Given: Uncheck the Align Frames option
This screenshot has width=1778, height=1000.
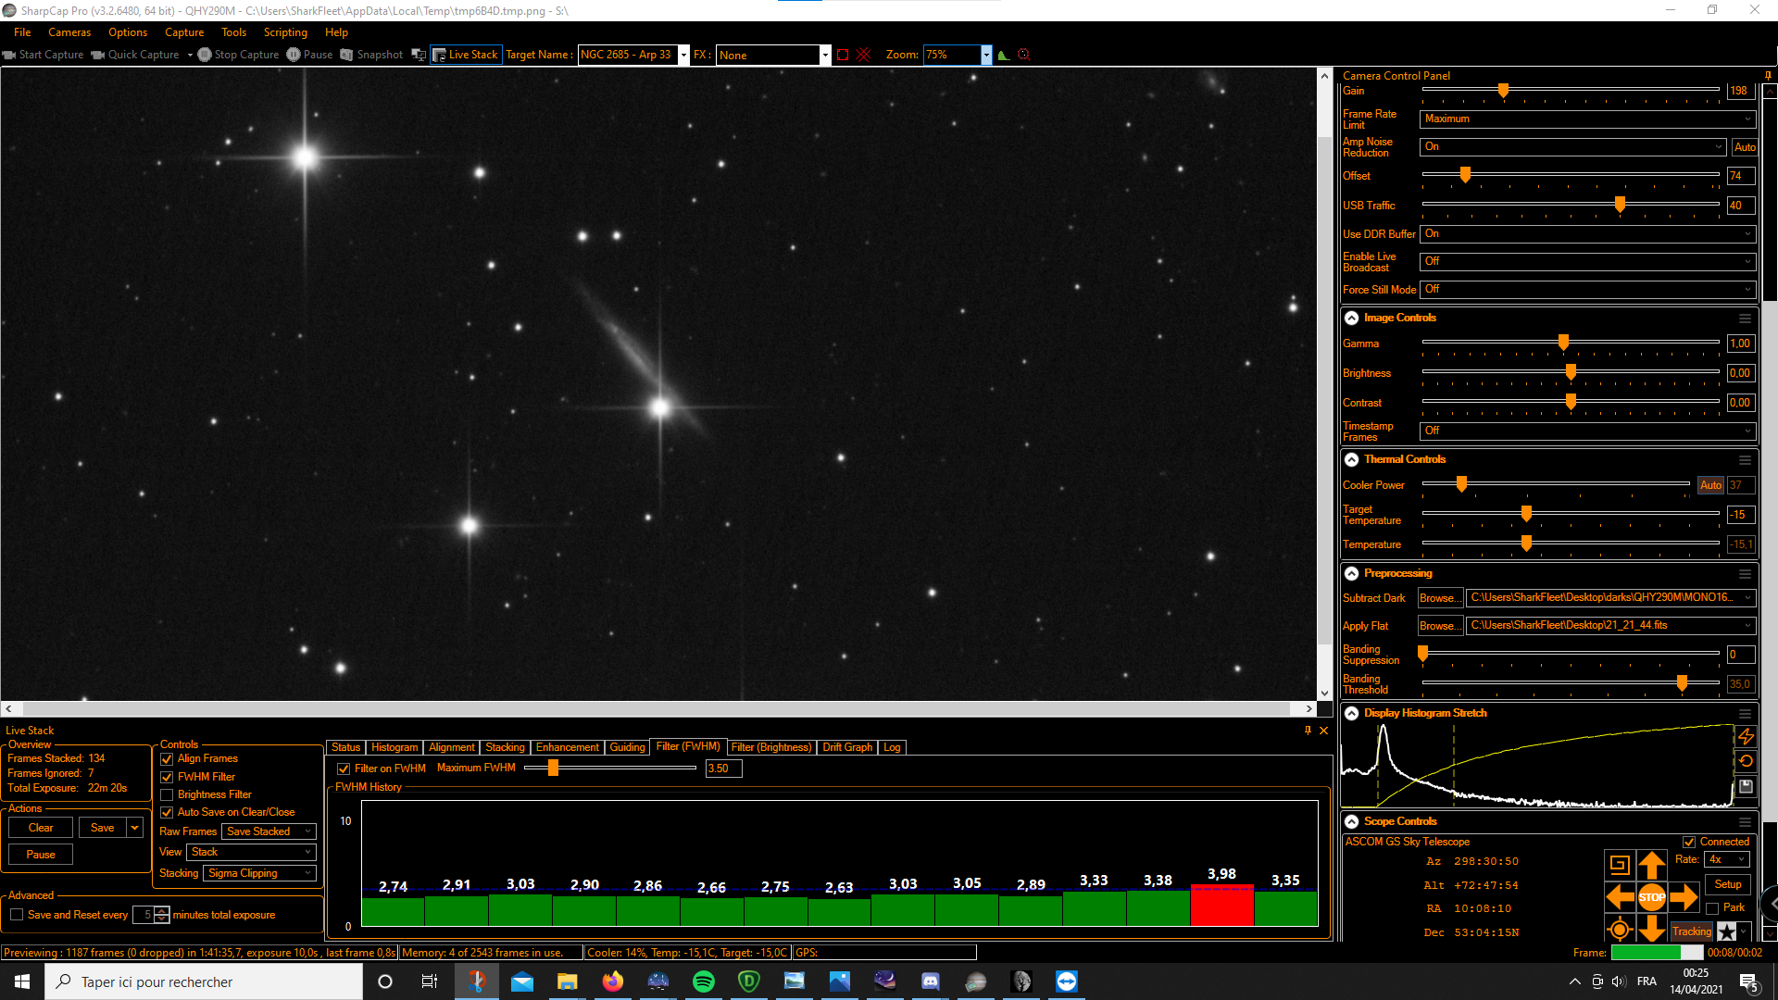Looking at the screenshot, I should pos(168,758).
